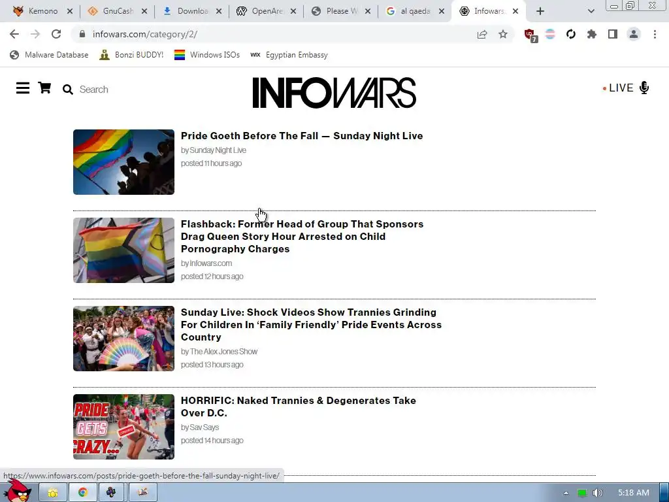The width and height of the screenshot is (669, 502).
Task: Click the striped flag extension icon
Action: click(x=550, y=34)
